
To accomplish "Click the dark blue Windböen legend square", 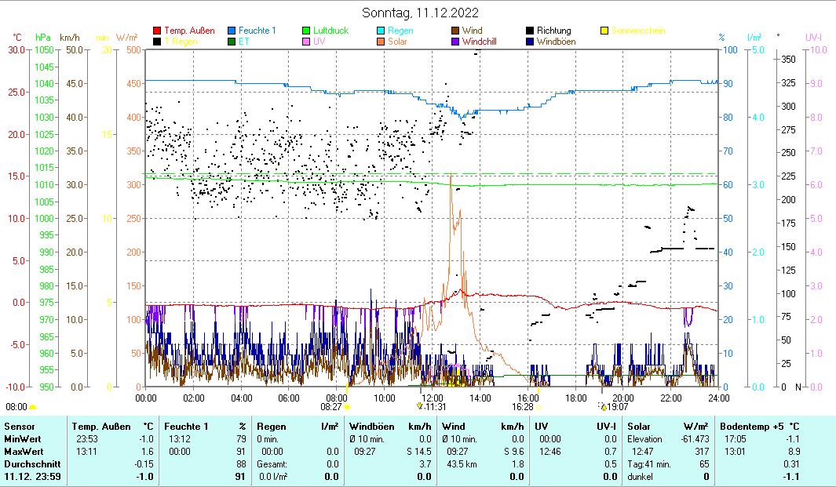I will coord(530,42).
